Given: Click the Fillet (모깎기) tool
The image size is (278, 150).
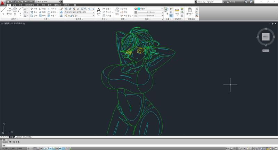Looking at the screenshot, I should [51, 12].
